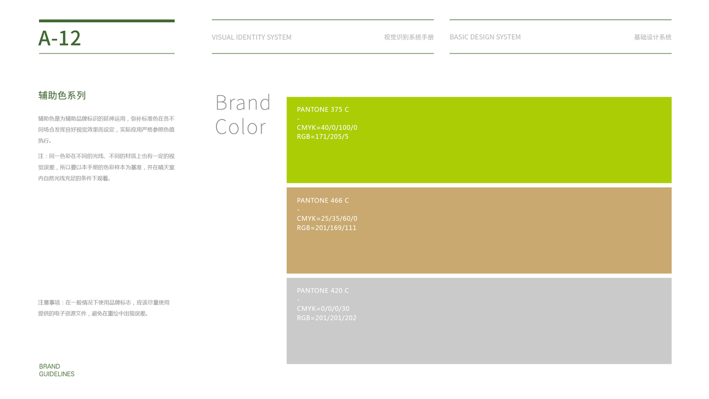Click the RGB=201/169/111 value

coord(326,228)
